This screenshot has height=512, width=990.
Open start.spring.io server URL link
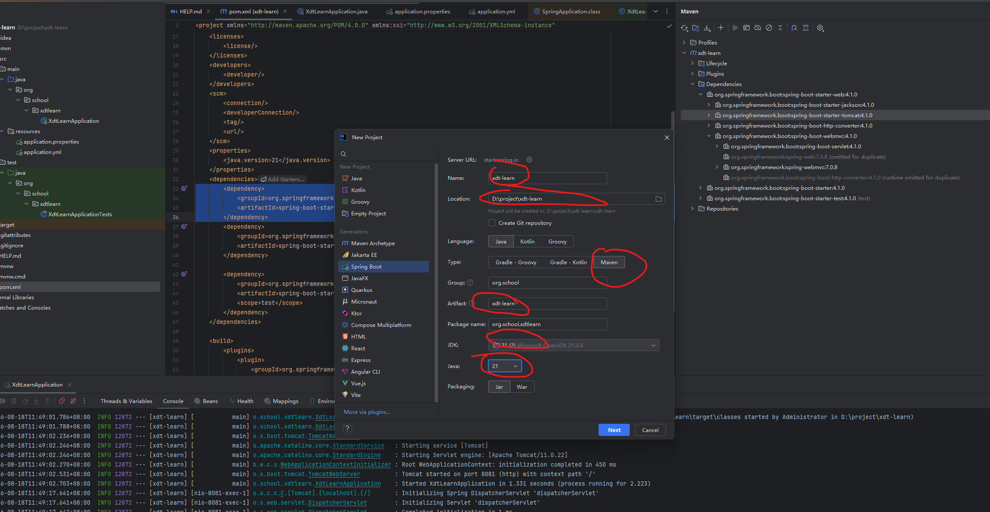(501, 160)
